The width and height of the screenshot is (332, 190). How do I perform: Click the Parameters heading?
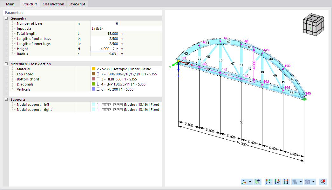[x=14, y=13]
